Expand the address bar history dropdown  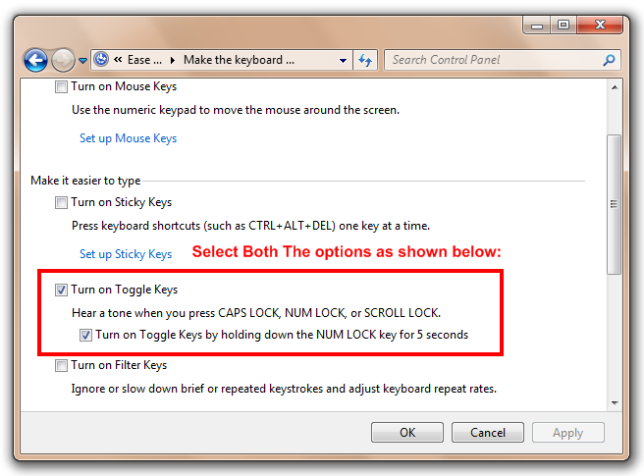click(x=345, y=60)
